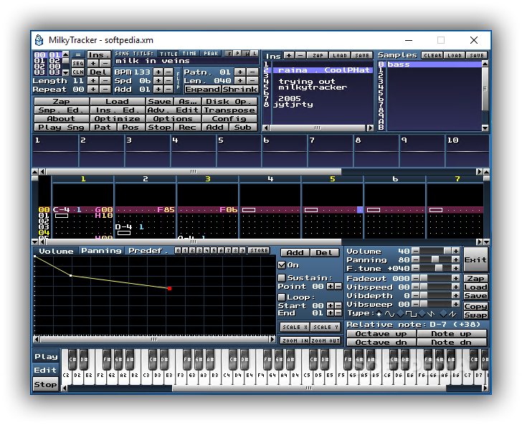Enable the envelope Loop checkbox
Image resolution: width=522 pixels, height=425 pixels.
click(282, 297)
